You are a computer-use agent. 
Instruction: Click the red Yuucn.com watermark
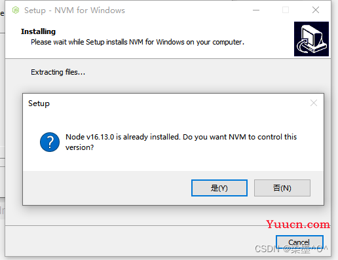(x=298, y=224)
